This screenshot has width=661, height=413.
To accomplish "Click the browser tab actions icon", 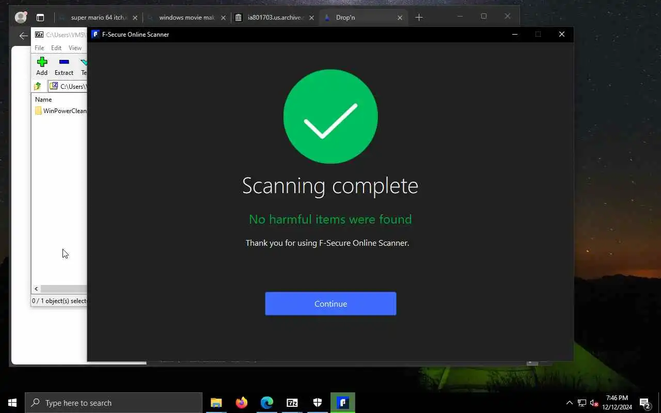I will (40, 18).
